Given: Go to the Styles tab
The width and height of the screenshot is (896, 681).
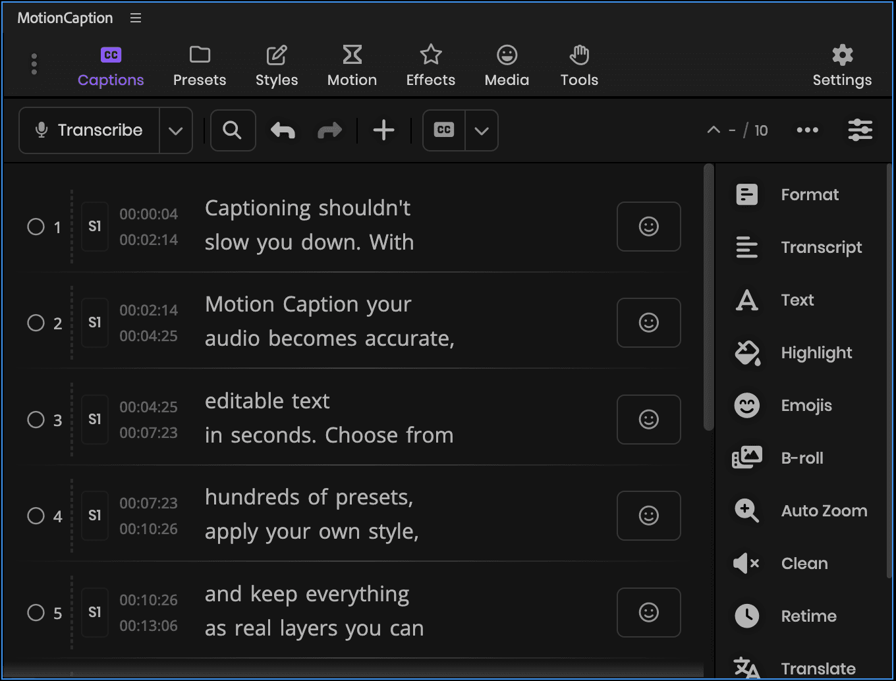Looking at the screenshot, I should coord(277,67).
